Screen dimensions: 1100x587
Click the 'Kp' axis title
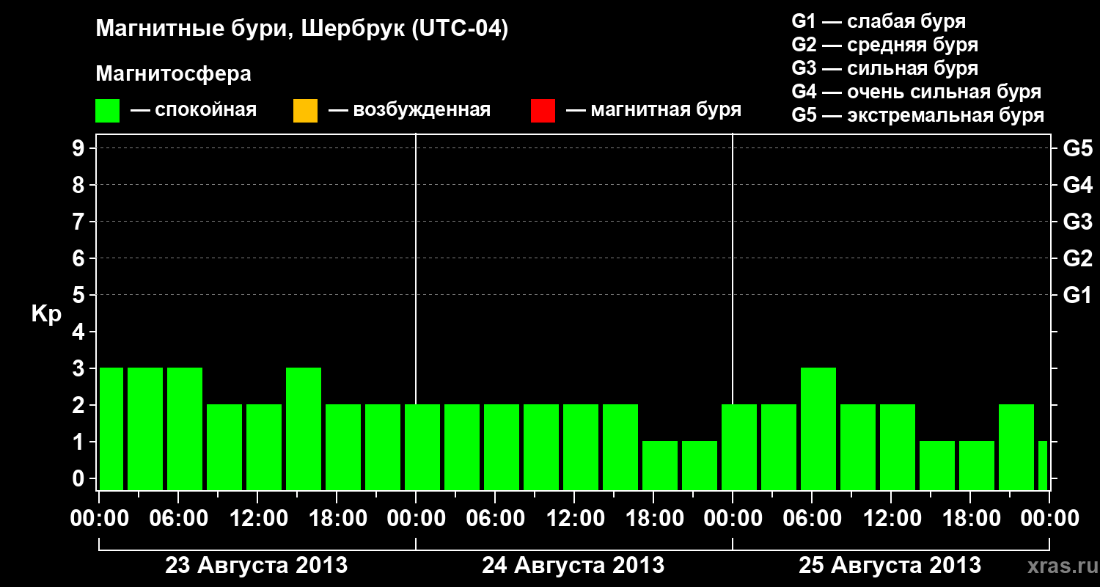46,314
